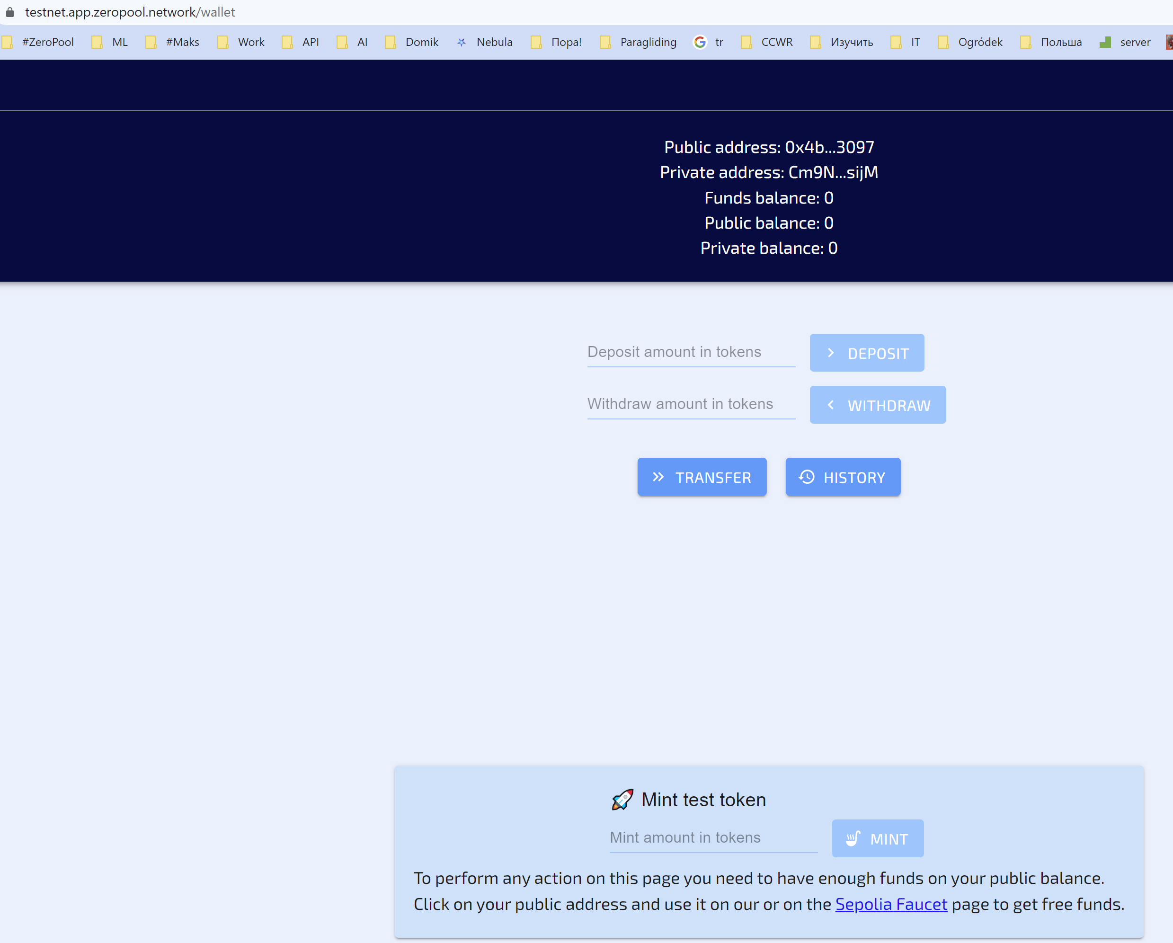
Task: Open the Domik bookmark folder
Action: [x=412, y=42]
